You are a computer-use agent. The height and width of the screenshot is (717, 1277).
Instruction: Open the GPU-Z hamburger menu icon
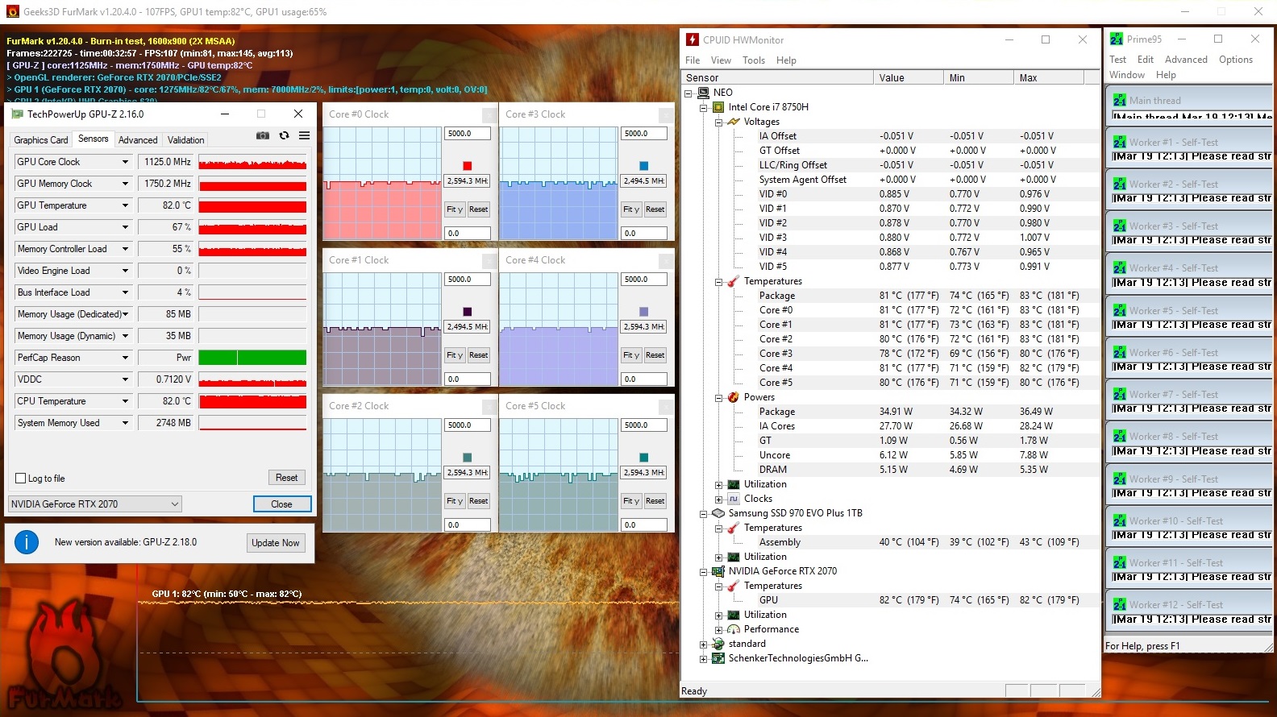pos(304,136)
